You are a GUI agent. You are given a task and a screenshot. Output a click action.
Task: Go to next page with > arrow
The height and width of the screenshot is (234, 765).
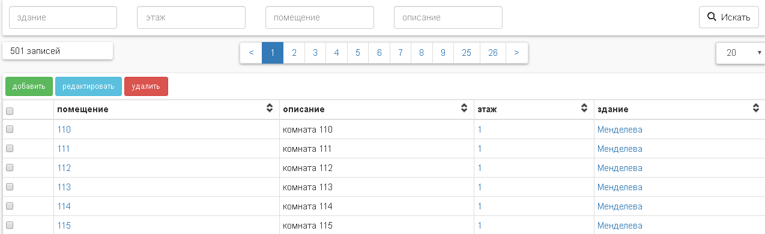click(517, 53)
